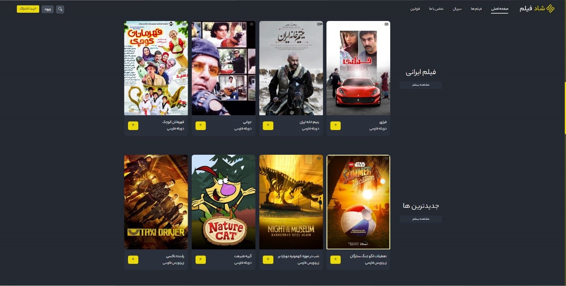This screenshot has width=566, height=286.
Task: Add Night at the Museum plus button
Action: pos(268,260)
